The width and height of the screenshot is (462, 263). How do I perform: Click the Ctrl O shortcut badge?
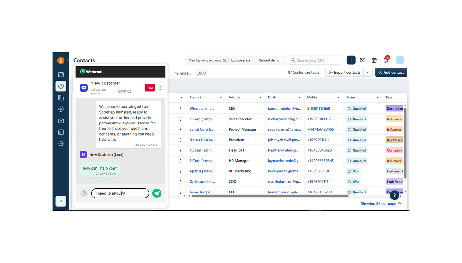[x=201, y=73]
